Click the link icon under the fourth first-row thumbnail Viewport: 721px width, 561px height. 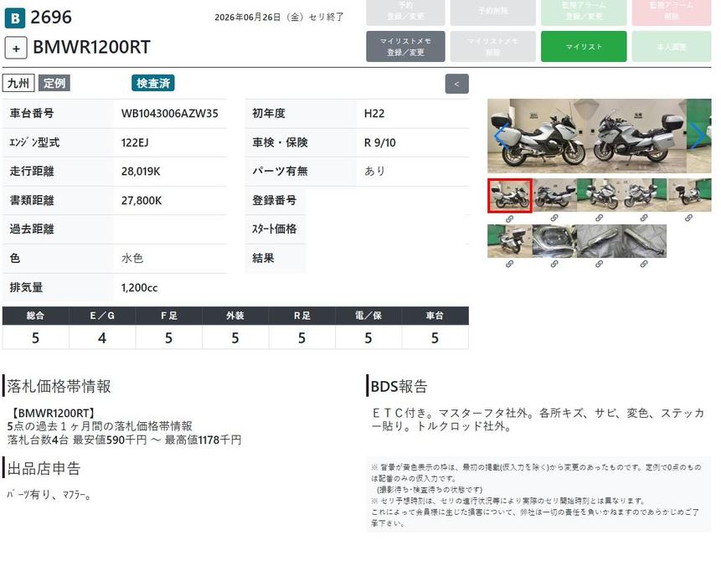(644, 218)
